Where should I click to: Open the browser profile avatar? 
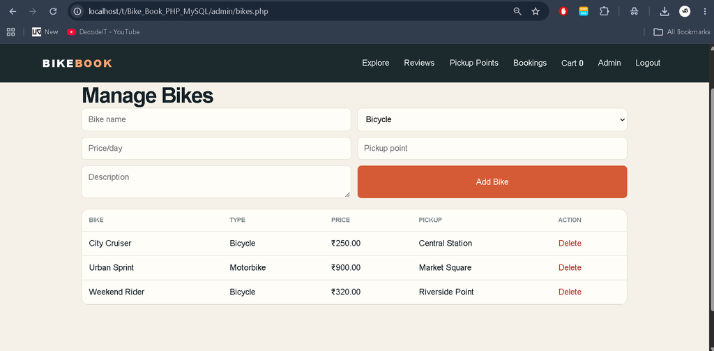point(685,11)
